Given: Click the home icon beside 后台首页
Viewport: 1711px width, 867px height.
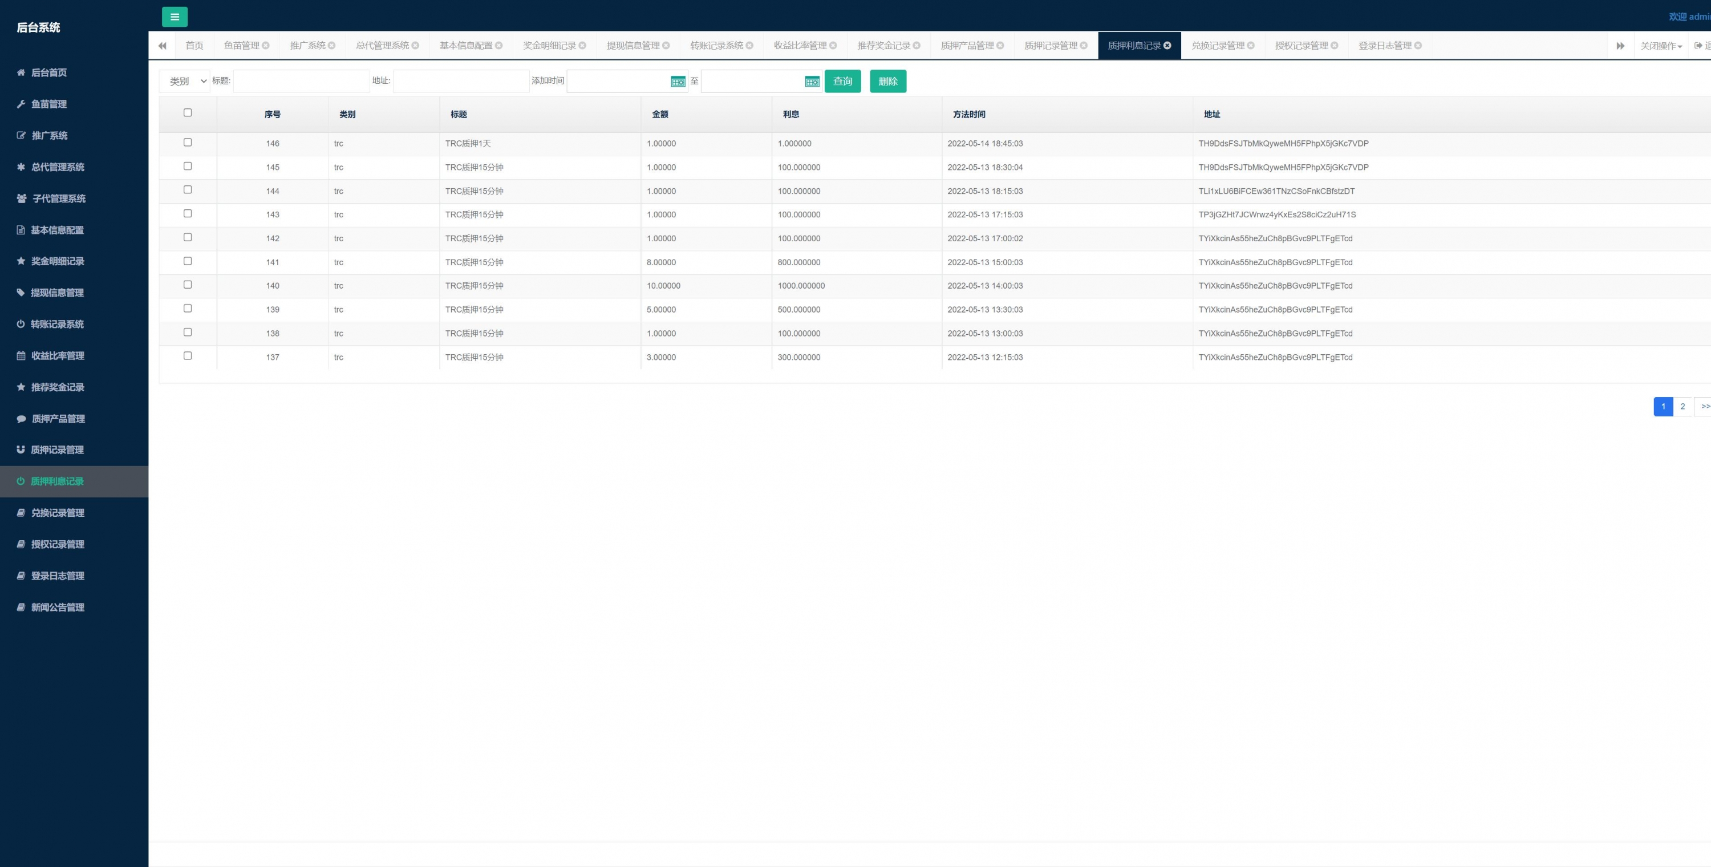Looking at the screenshot, I should click(x=21, y=72).
